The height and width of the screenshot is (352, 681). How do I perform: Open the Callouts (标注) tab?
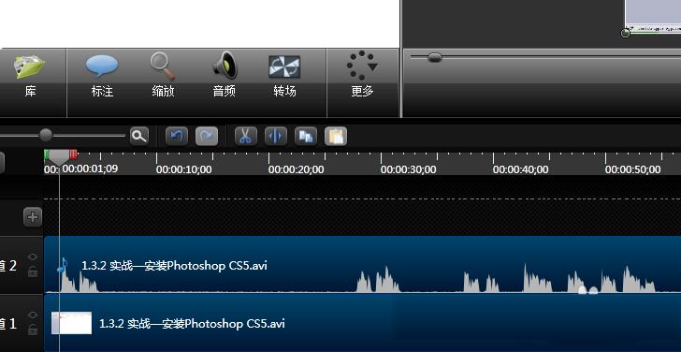(x=102, y=75)
